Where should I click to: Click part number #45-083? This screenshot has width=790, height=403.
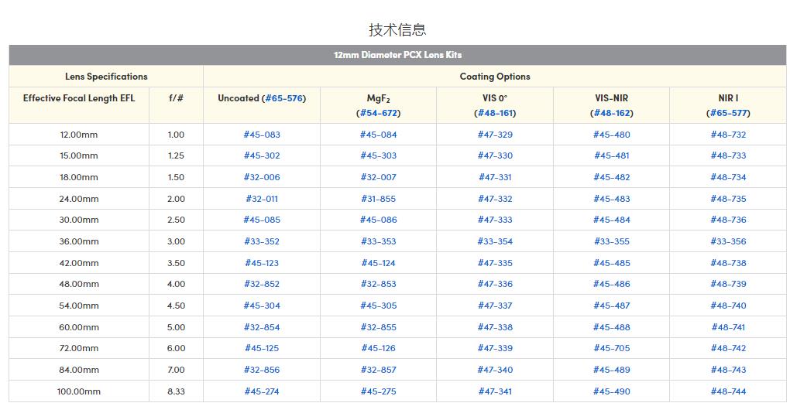tap(262, 135)
